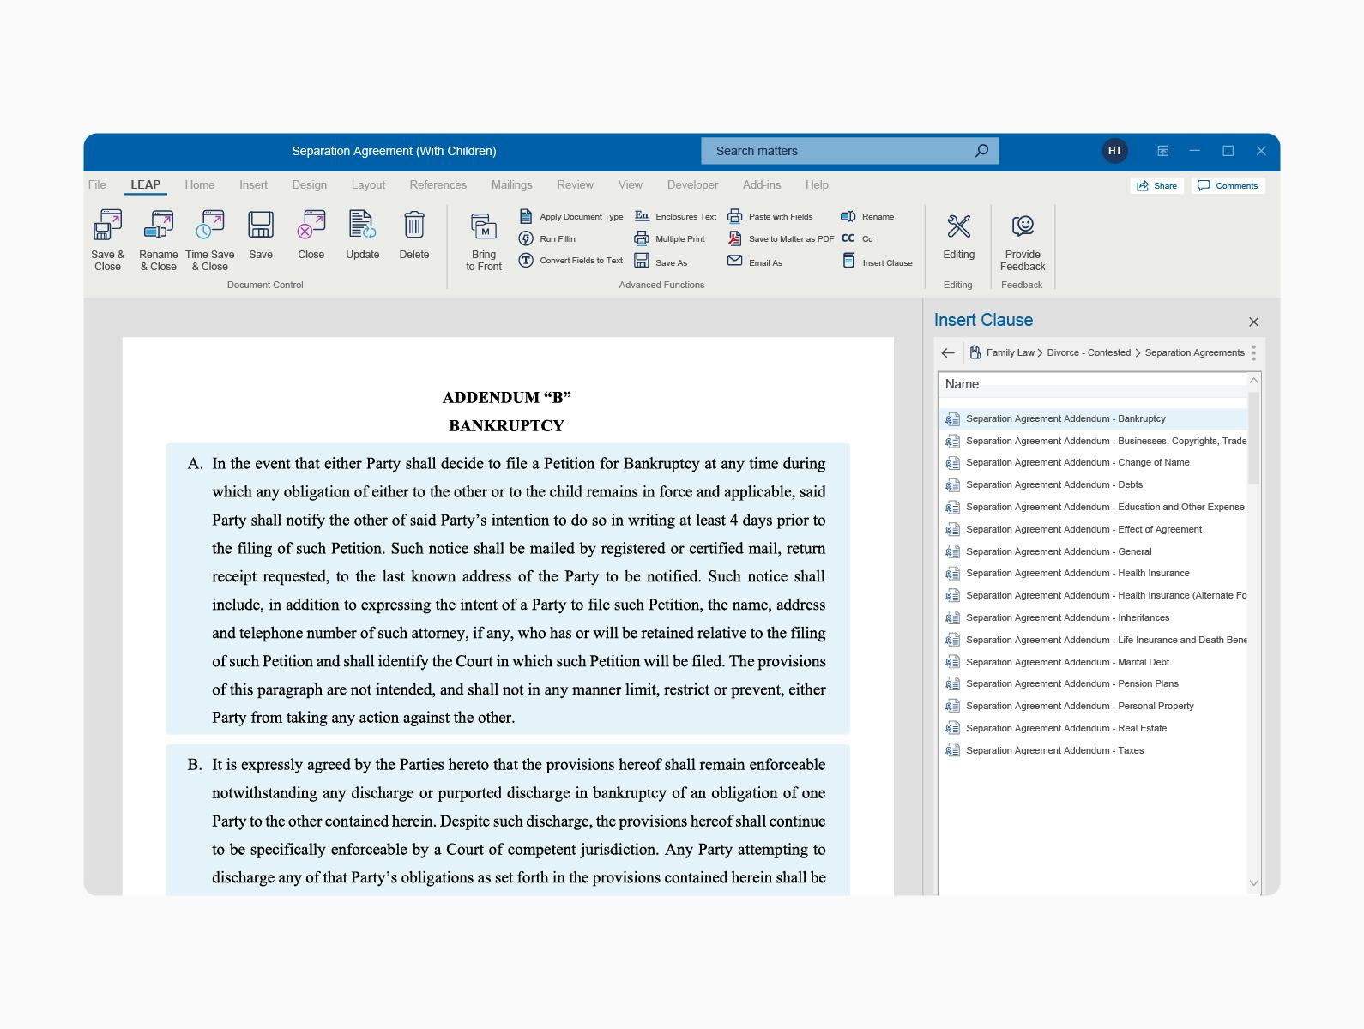The width and height of the screenshot is (1364, 1029).
Task: Click clause list scrollbar up arrow
Action: tap(1253, 381)
